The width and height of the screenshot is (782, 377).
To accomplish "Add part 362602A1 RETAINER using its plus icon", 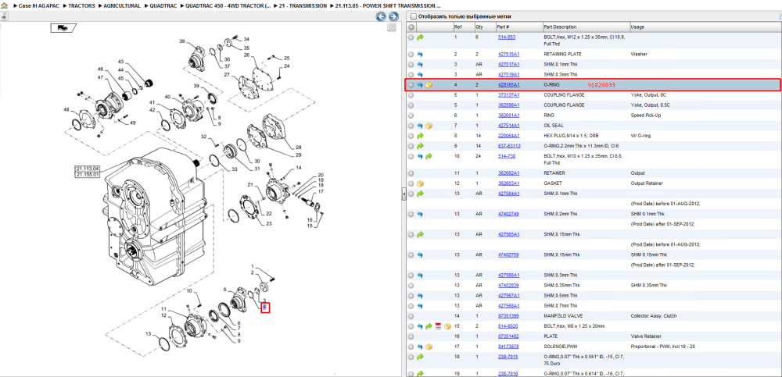I will [411, 173].
